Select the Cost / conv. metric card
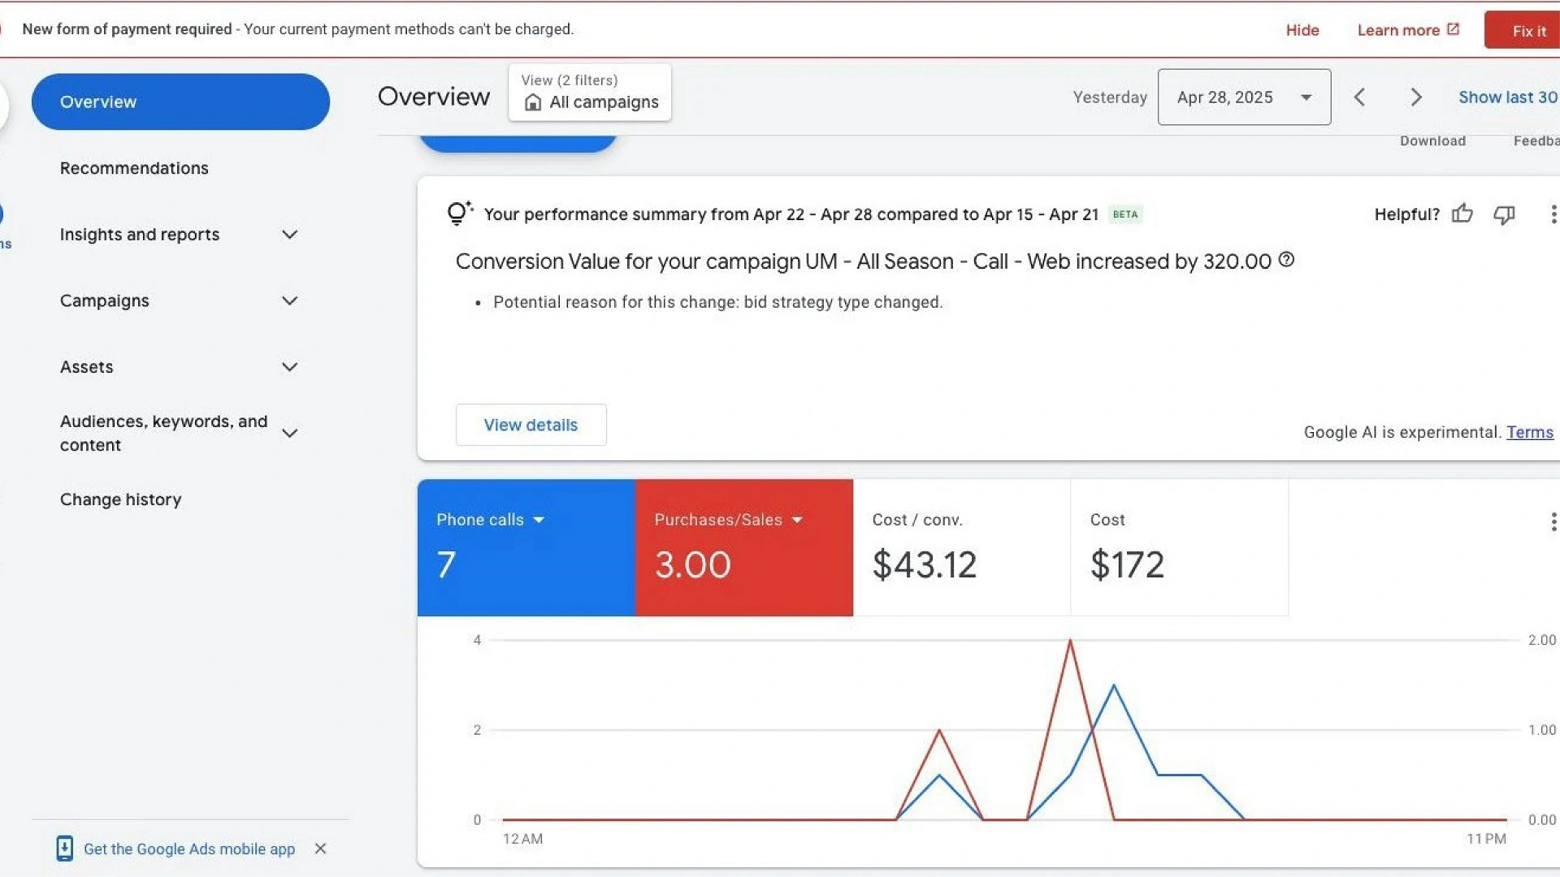The image size is (1560, 877). pyautogui.click(x=961, y=547)
